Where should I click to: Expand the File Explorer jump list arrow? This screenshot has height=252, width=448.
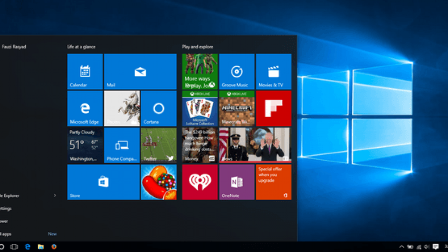coord(55,196)
